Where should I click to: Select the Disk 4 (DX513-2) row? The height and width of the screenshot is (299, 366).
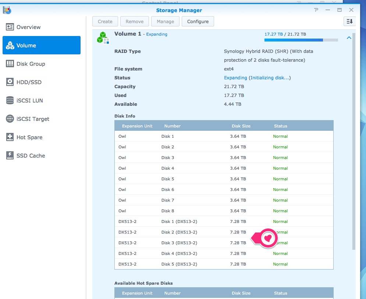224,253
